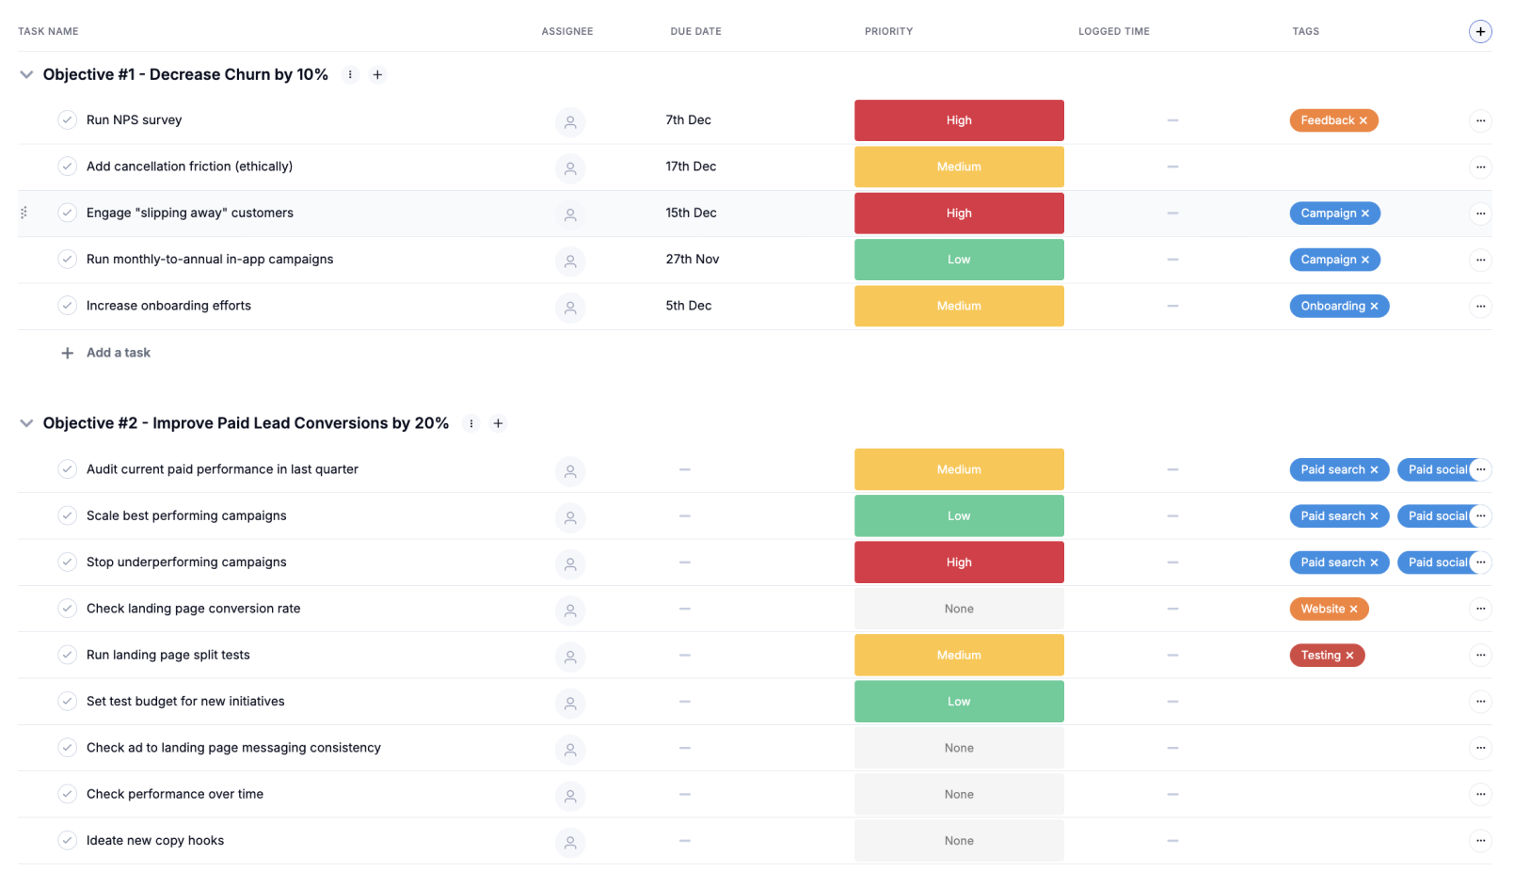Image resolution: width=1515 pixels, height=871 pixels.
Task: Remove Paid search tag from Audit current paid performance
Action: coord(1374,469)
